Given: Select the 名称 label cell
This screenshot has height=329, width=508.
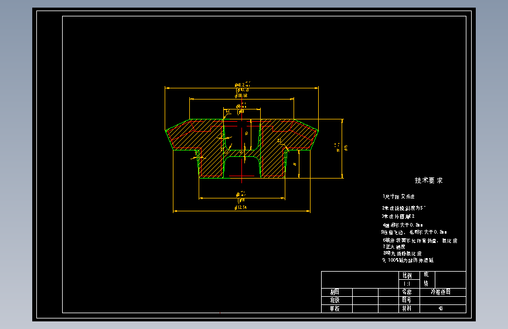Looking at the screenshot, I should coord(409,292).
